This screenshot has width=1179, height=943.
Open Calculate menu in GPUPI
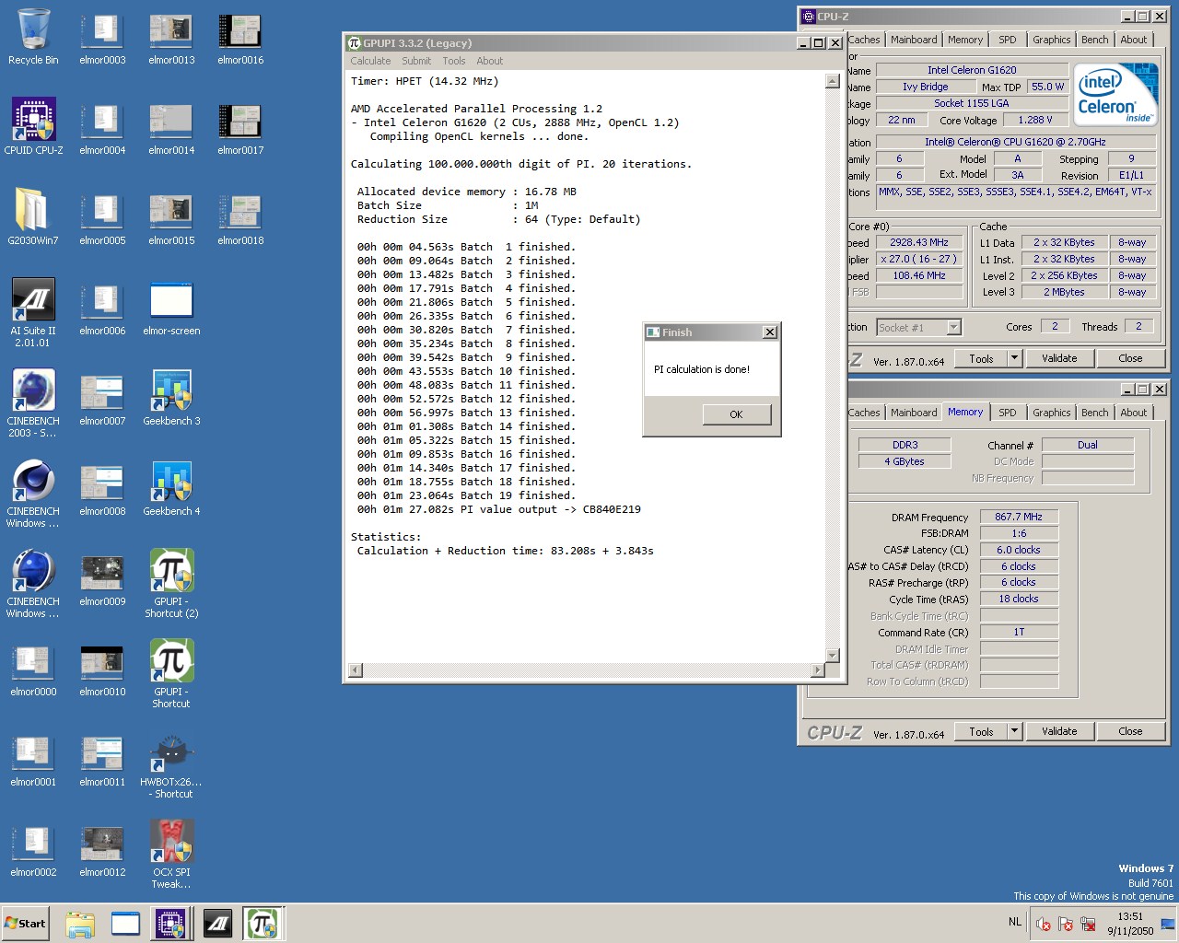coord(370,61)
